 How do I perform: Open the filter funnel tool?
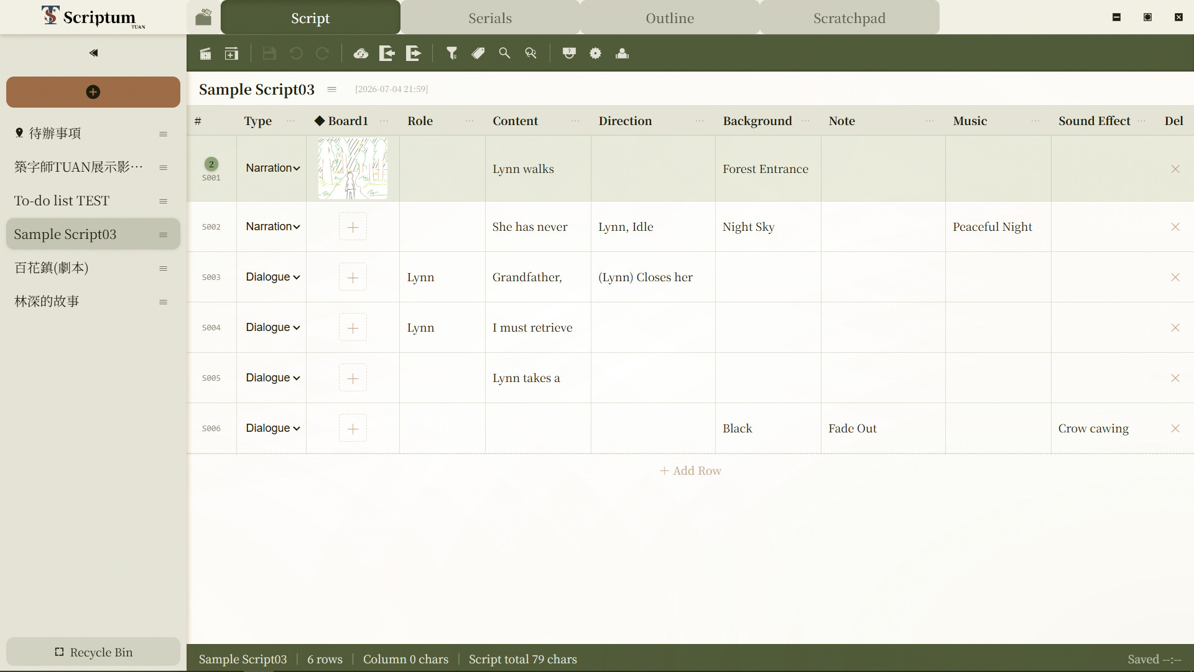click(452, 54)
